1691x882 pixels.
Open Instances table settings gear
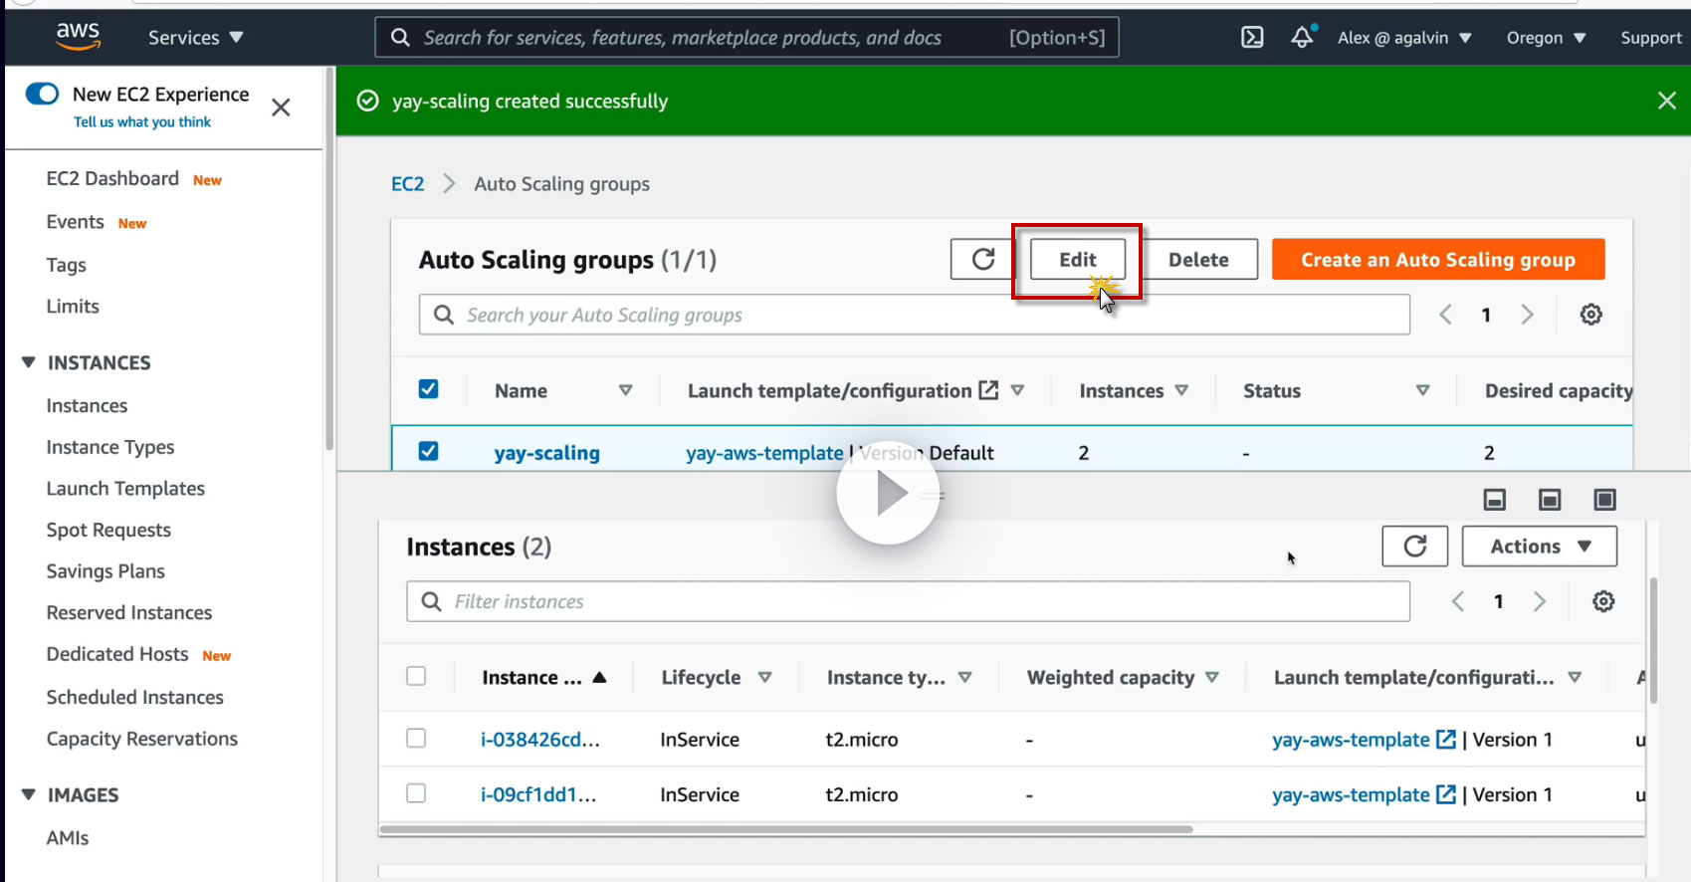pyautogui.click(x=1602, y=601)
